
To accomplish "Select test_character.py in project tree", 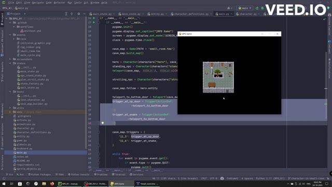I will 31,100.
